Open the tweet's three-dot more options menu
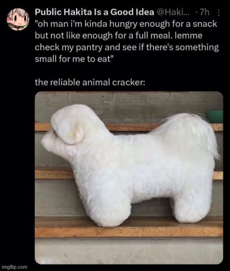Screen dimensions: 230x271 pos(218,12)
